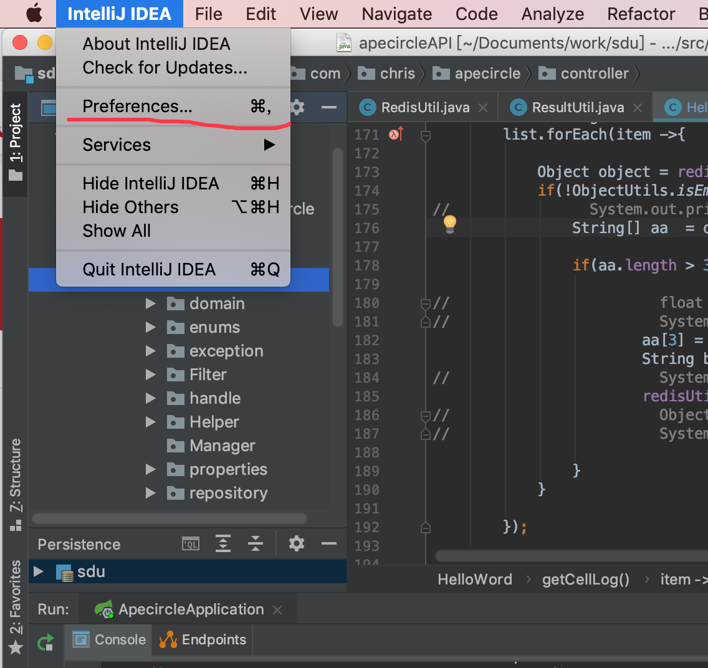Open the Persistence panel settings gear
The image size is (708, 668).
(x=296, y=544)
